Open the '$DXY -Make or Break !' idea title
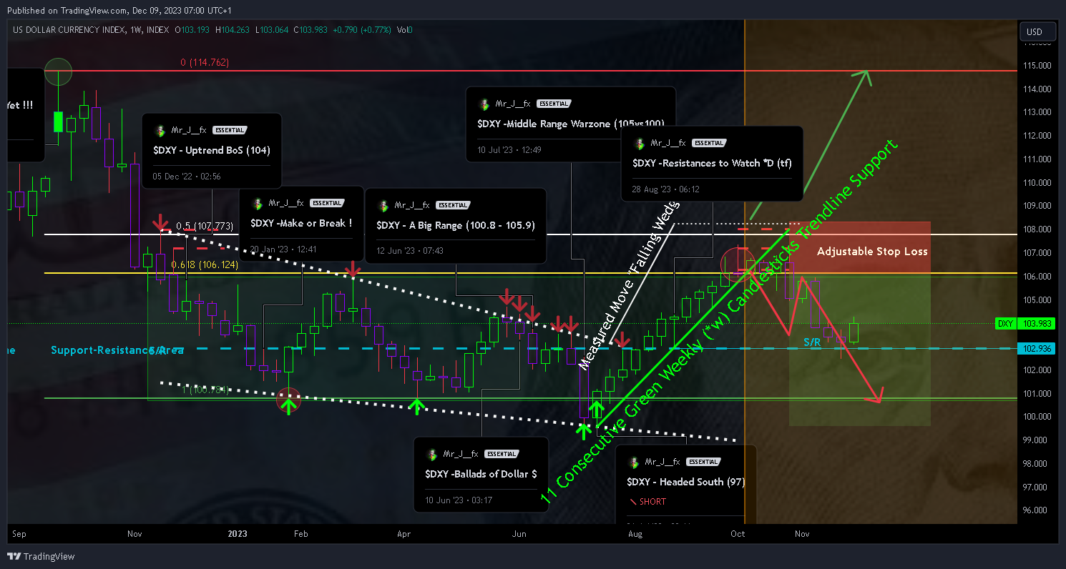The width and height of the screenshot is (1066, 569). pos(300,223)
